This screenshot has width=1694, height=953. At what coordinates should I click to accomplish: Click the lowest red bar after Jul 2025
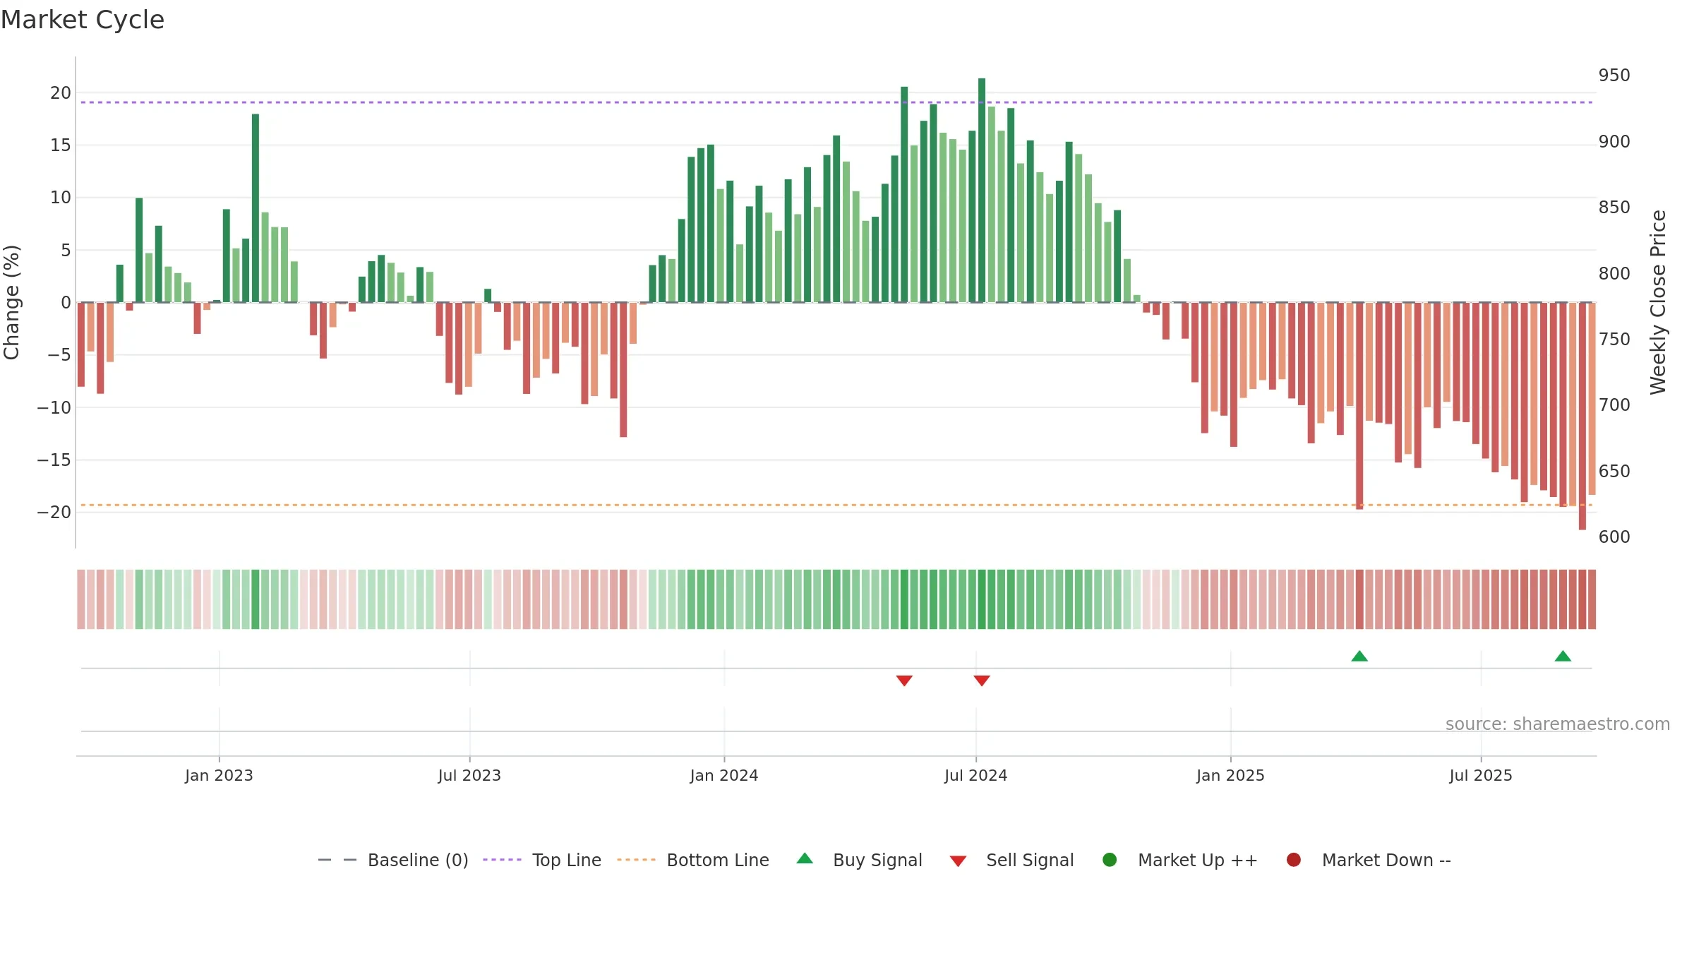(x=1582, y=416)
